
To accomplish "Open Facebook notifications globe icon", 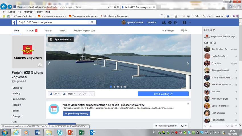I will pos(176,23).
